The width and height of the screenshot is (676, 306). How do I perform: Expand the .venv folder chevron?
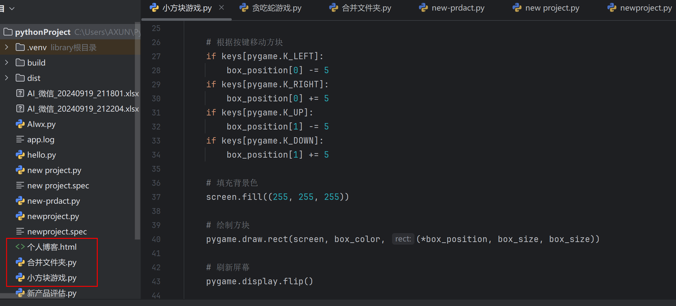click(x=6, y=47)
